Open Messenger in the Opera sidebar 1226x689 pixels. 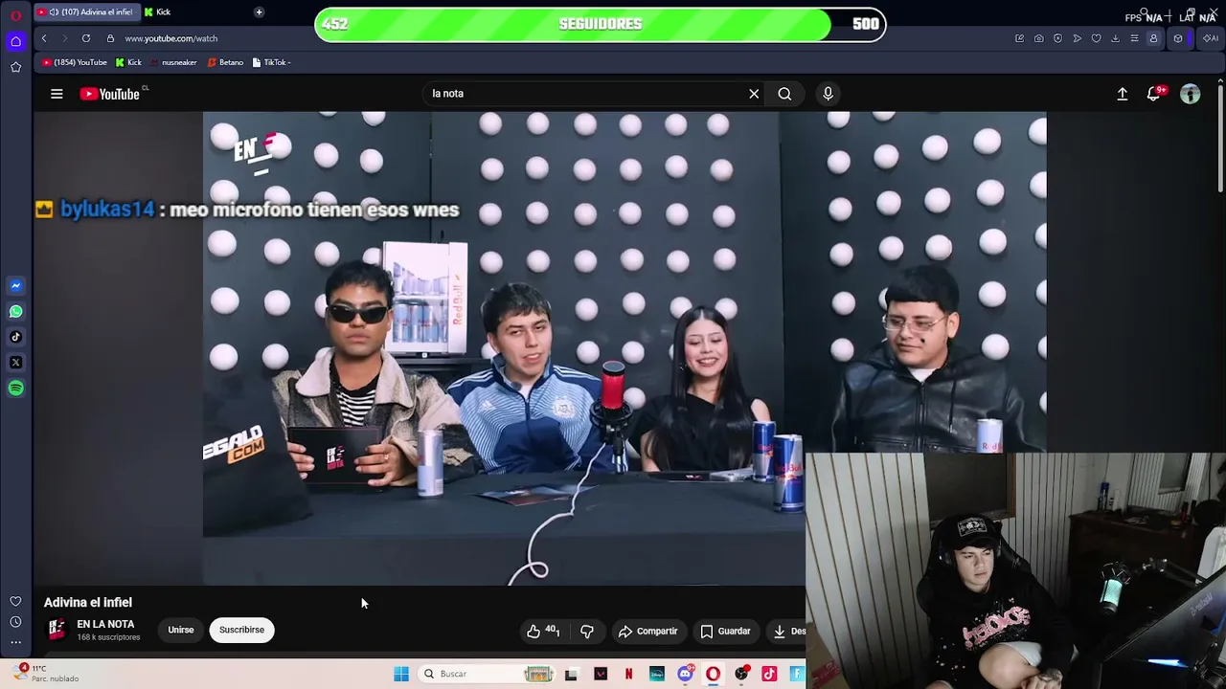point(15,285)
